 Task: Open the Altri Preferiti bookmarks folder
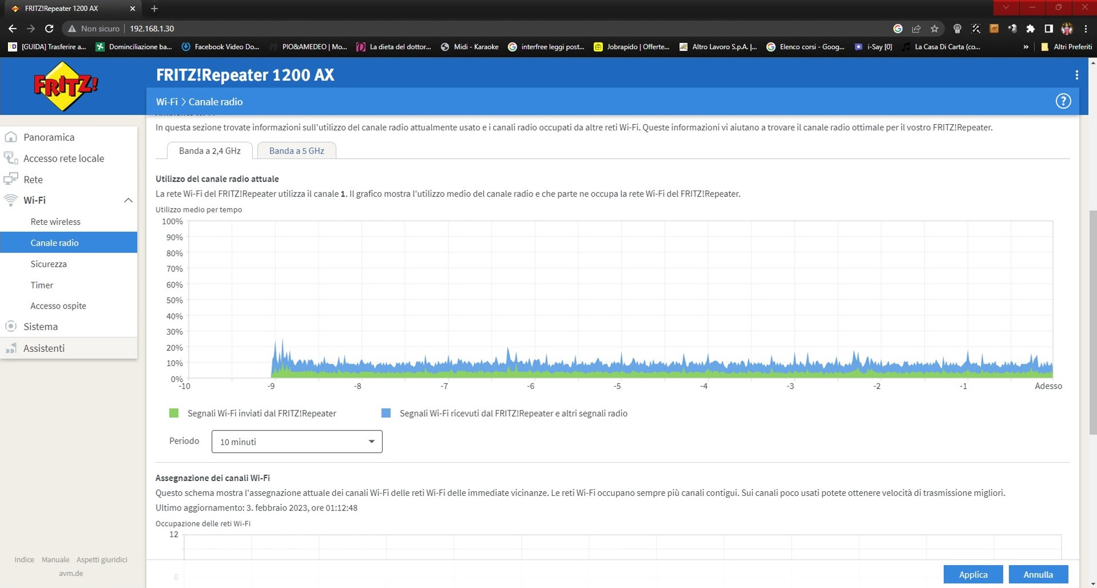1066,47
